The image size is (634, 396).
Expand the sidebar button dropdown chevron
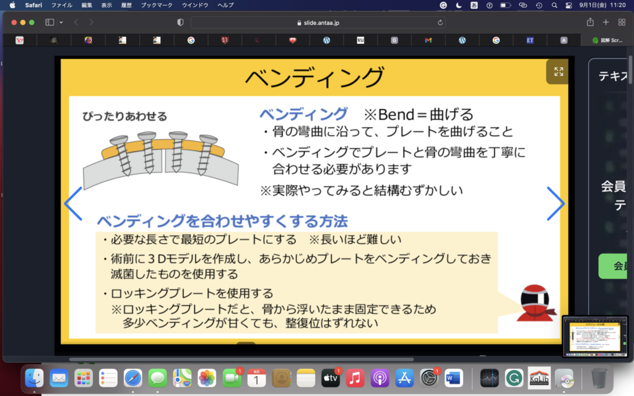[61, 22]
